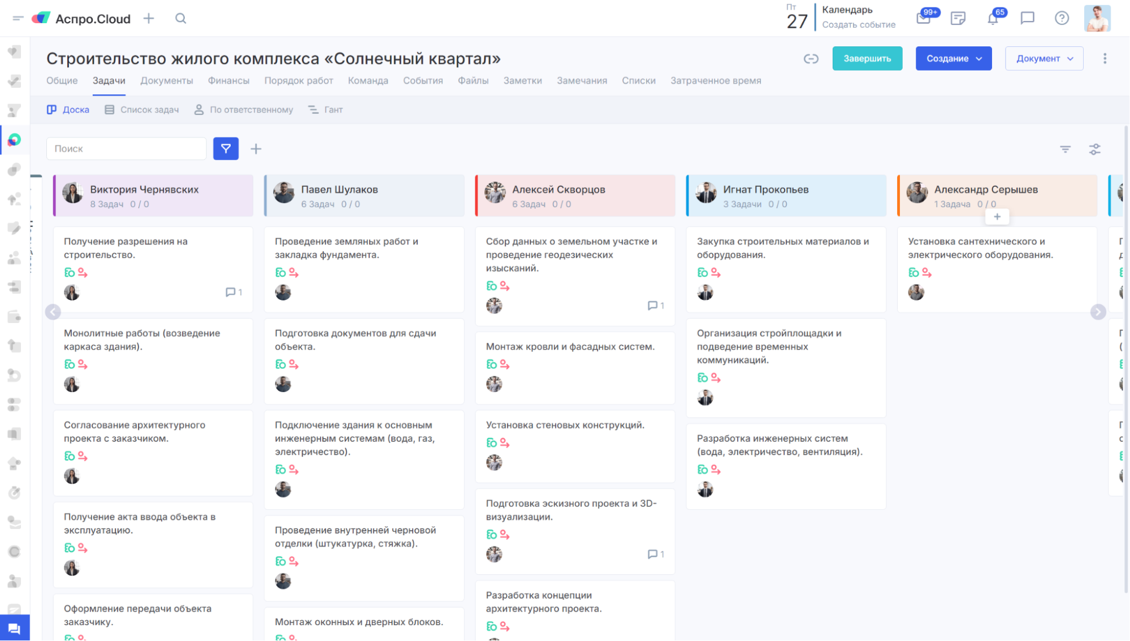Image resolution: width=1130 pixels, height=641 pixels.
Task: Open Календарь from the top bar
Action: (x=847, y=10)
